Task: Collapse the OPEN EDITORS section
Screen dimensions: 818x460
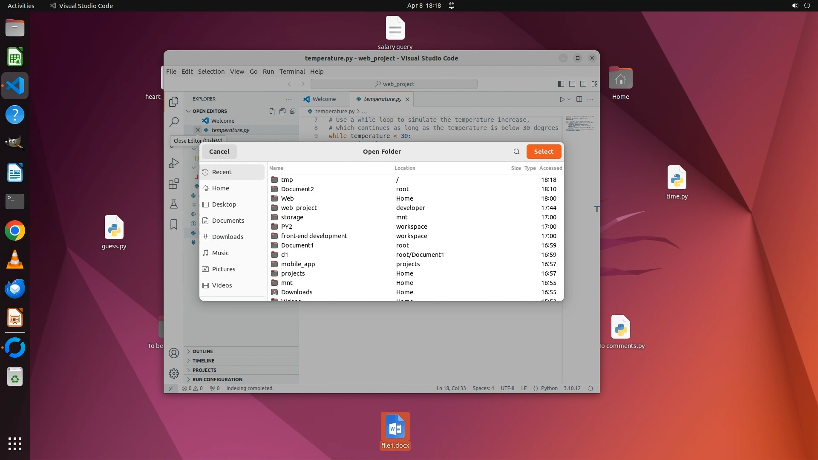Action: click(x=189, y=111)
